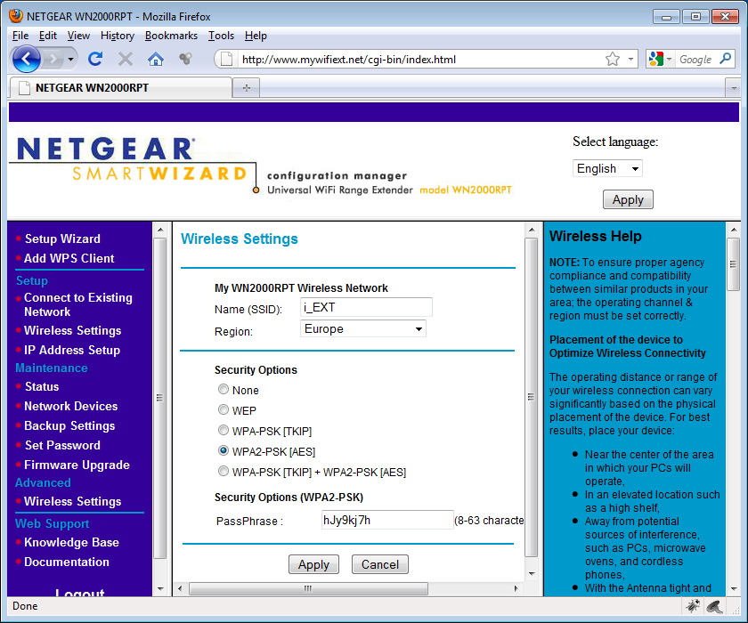Screen dimensions: 748x623
Task: Open Set Password page
Action: [62, 445]
